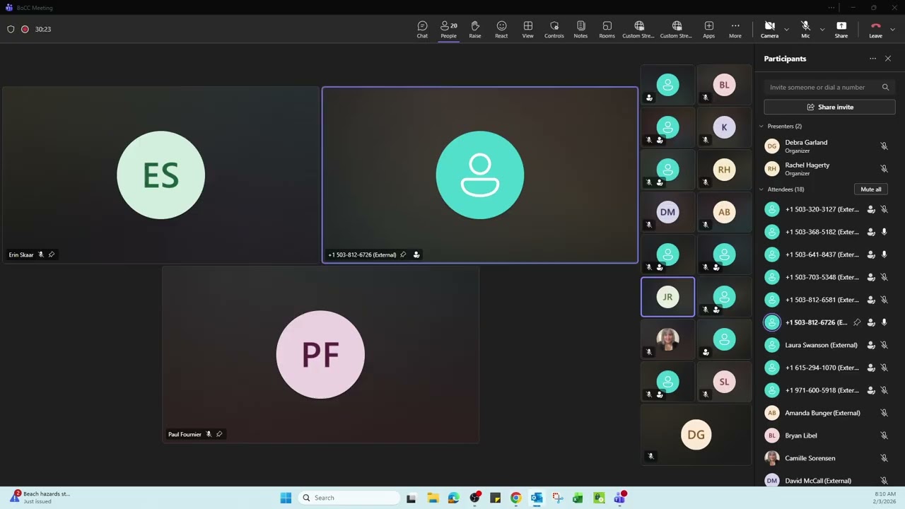Click Amanda Bunger (External) in list
The image size is (905, 509).
pyautogui.click(x=822, y=413)
